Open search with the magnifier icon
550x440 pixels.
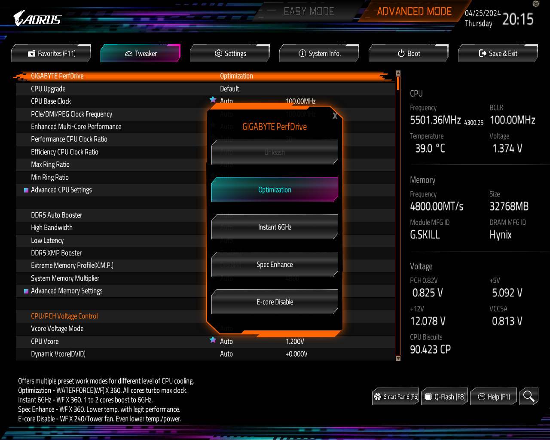coord(529,396)
